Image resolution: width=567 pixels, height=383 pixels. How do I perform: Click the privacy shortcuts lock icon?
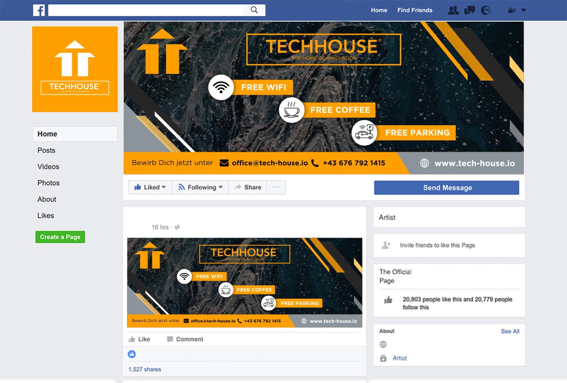coord(512,10)
